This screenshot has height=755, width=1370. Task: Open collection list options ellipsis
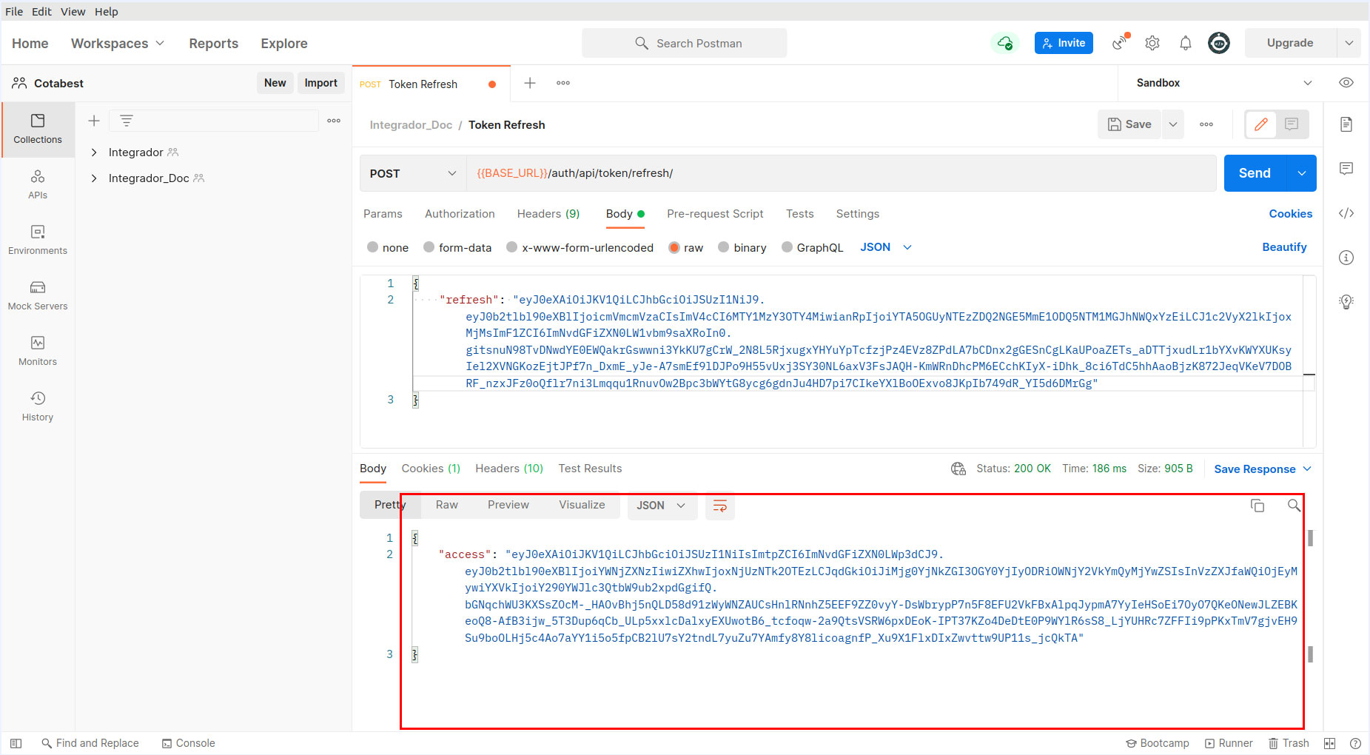[x=334, y=121]
